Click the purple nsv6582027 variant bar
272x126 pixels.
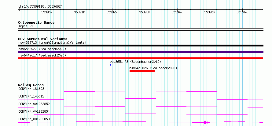click(x=141, y=52)
